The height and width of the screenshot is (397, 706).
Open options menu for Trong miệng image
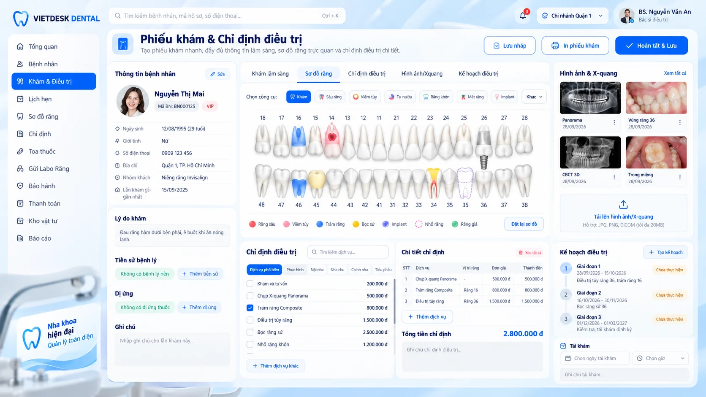(x=680, y=177)
